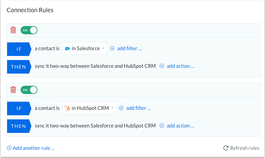Click the plus icon beside Salesforce rule's add filter

click(x=112, y=48)
